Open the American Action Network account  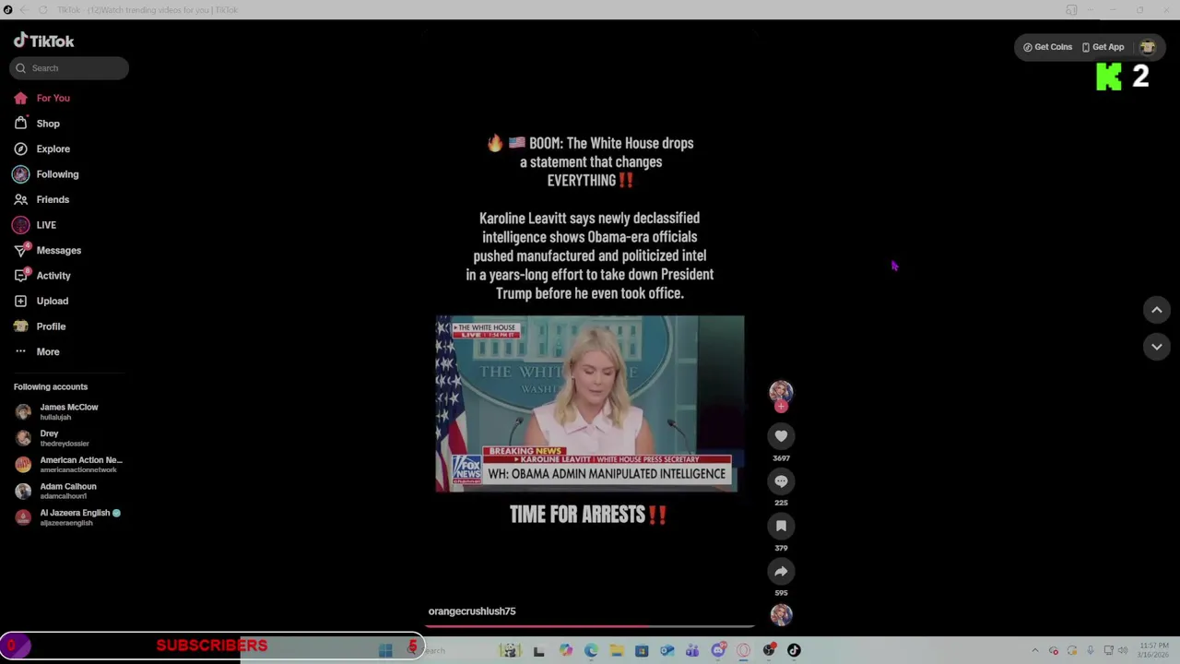pos(67,464)
